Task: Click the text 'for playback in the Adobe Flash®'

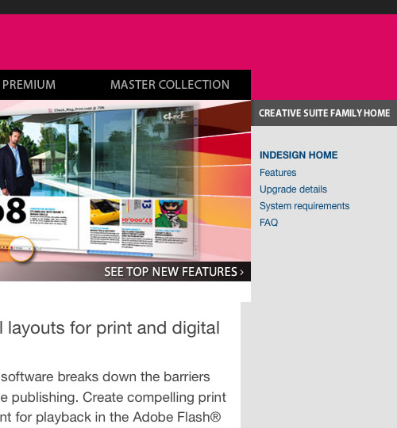Action: 118,417
